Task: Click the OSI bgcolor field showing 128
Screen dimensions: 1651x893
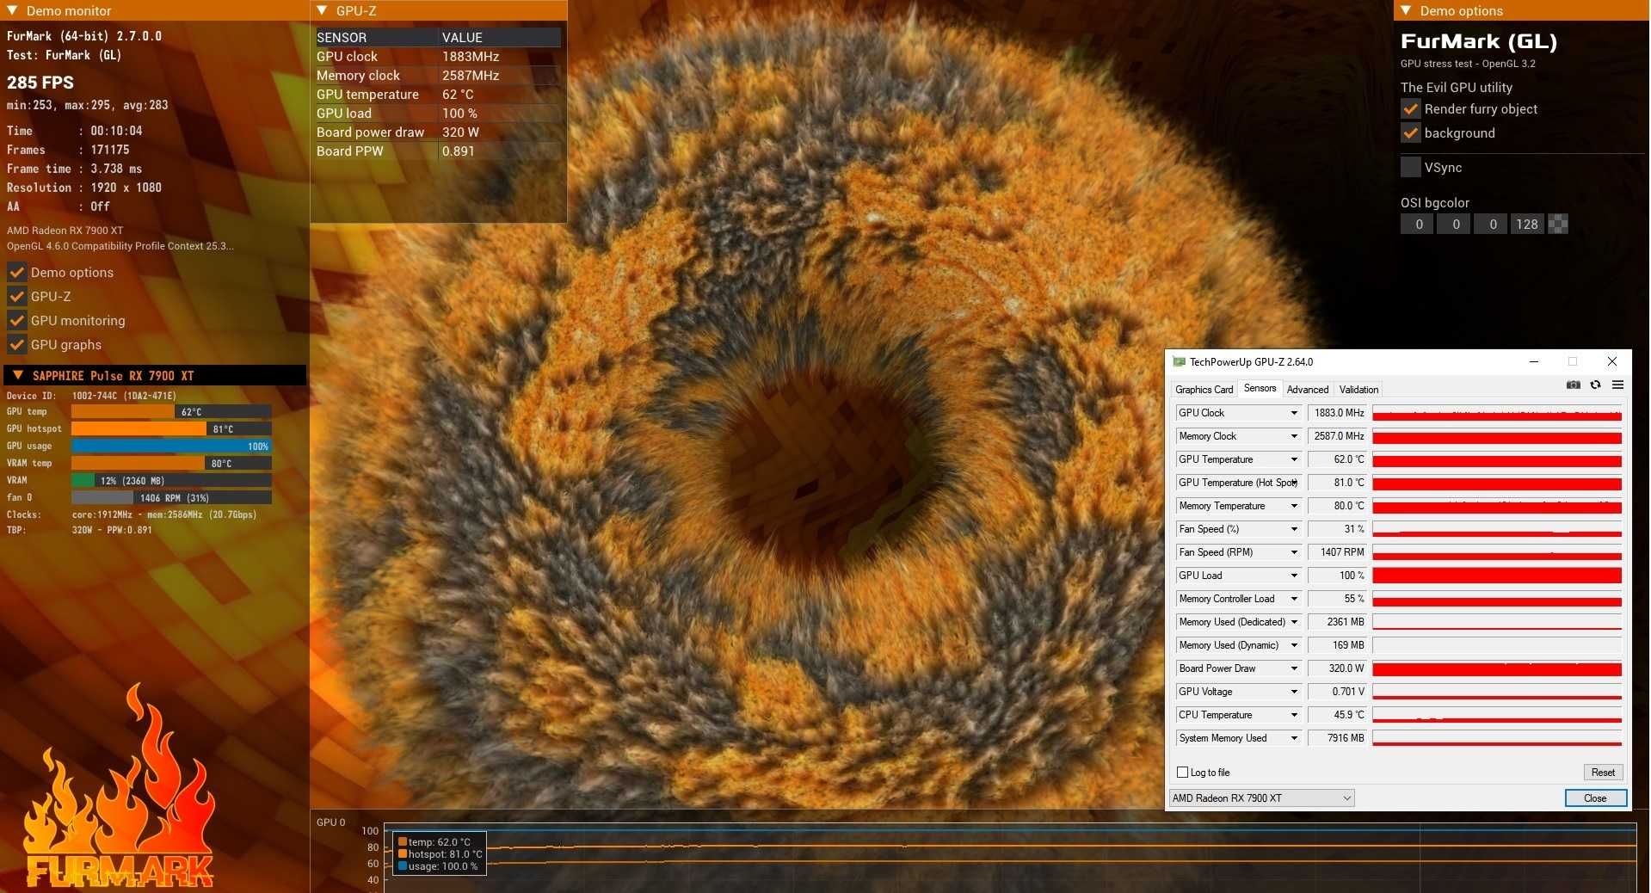Action: 1527,225
